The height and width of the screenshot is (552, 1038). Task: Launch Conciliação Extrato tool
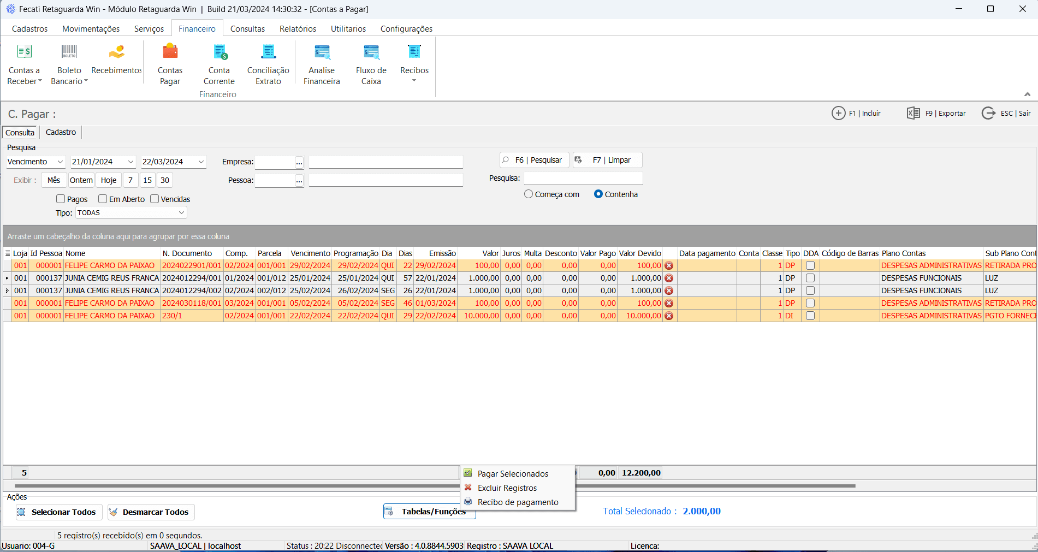click(268, 52)
